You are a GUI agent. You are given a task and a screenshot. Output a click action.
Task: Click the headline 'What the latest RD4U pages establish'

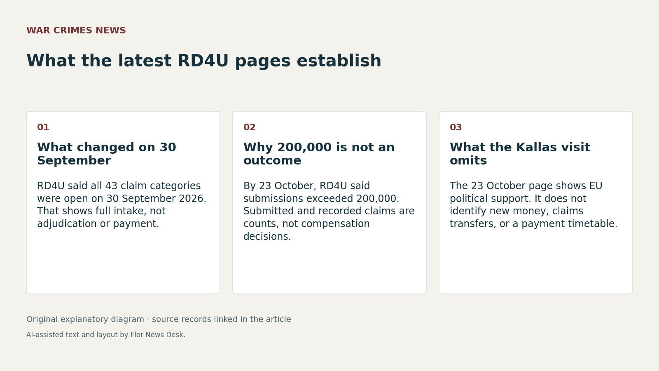coord(204,61)
